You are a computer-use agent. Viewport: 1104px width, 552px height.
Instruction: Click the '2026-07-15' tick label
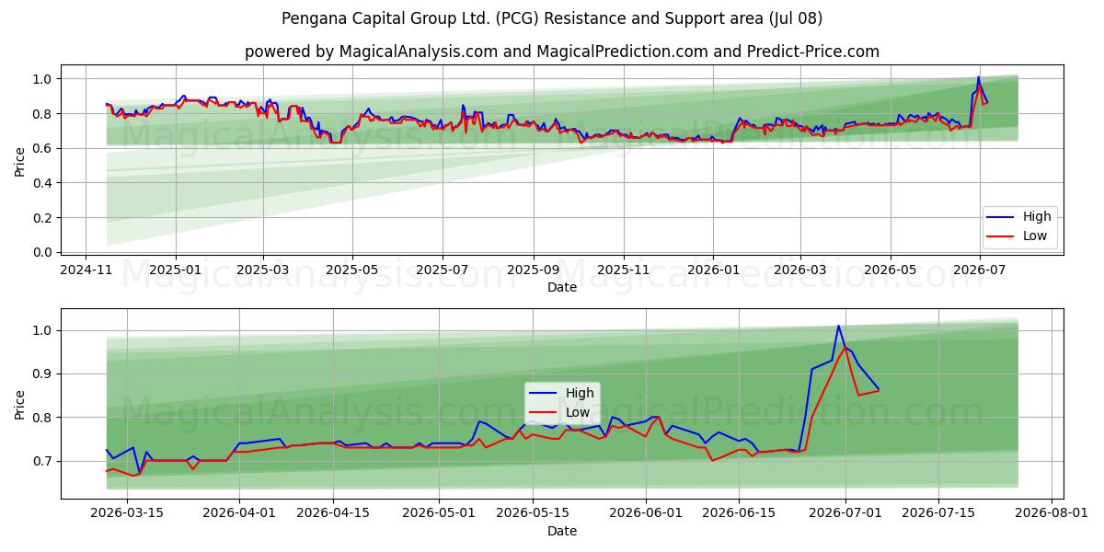938,513
